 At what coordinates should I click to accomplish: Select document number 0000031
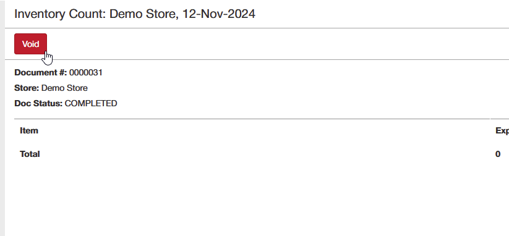86,73
